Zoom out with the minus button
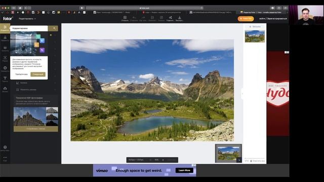 [150, 160]
